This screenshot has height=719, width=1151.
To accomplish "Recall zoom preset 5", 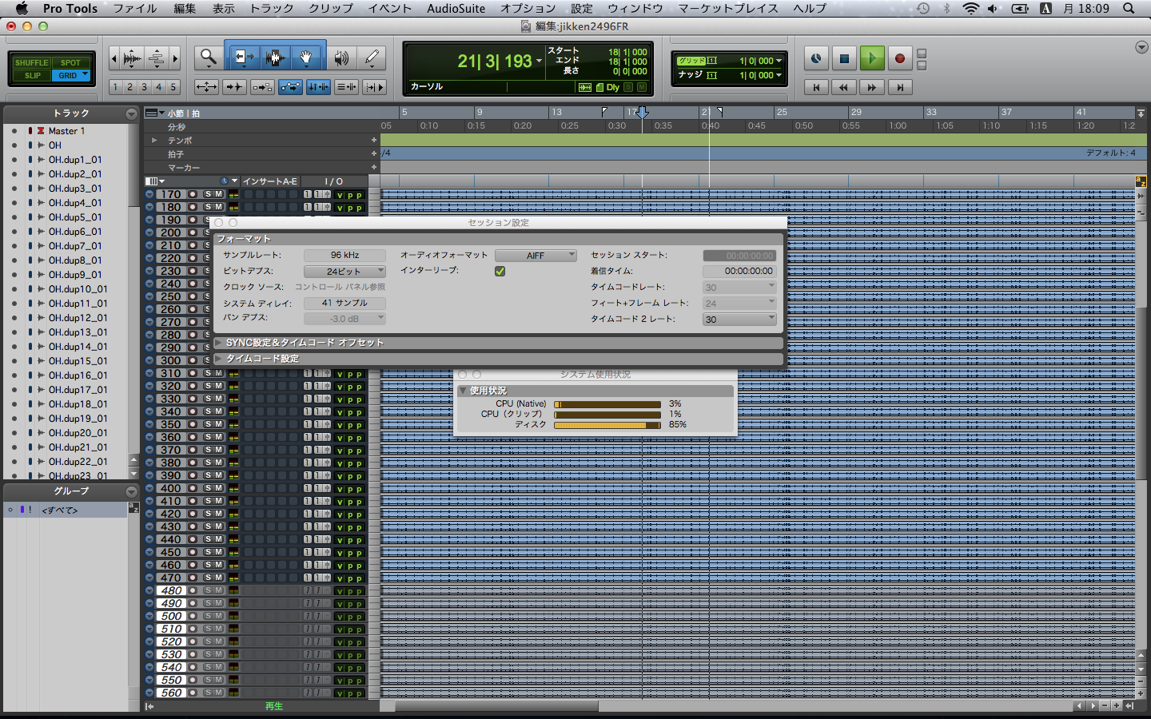I will click(173, 87).
